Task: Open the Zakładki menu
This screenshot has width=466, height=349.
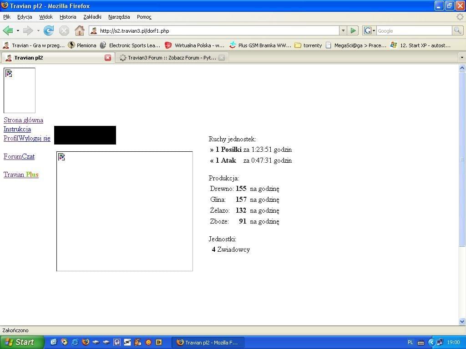Action: coord(92,17)
